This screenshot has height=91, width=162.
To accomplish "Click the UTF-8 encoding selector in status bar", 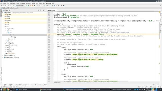I will (x=147, y=87).
